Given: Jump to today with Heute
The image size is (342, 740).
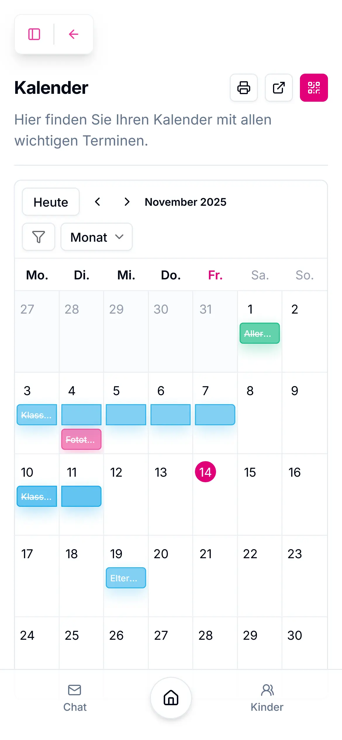Looking at the screenshot, I should 51,202.
